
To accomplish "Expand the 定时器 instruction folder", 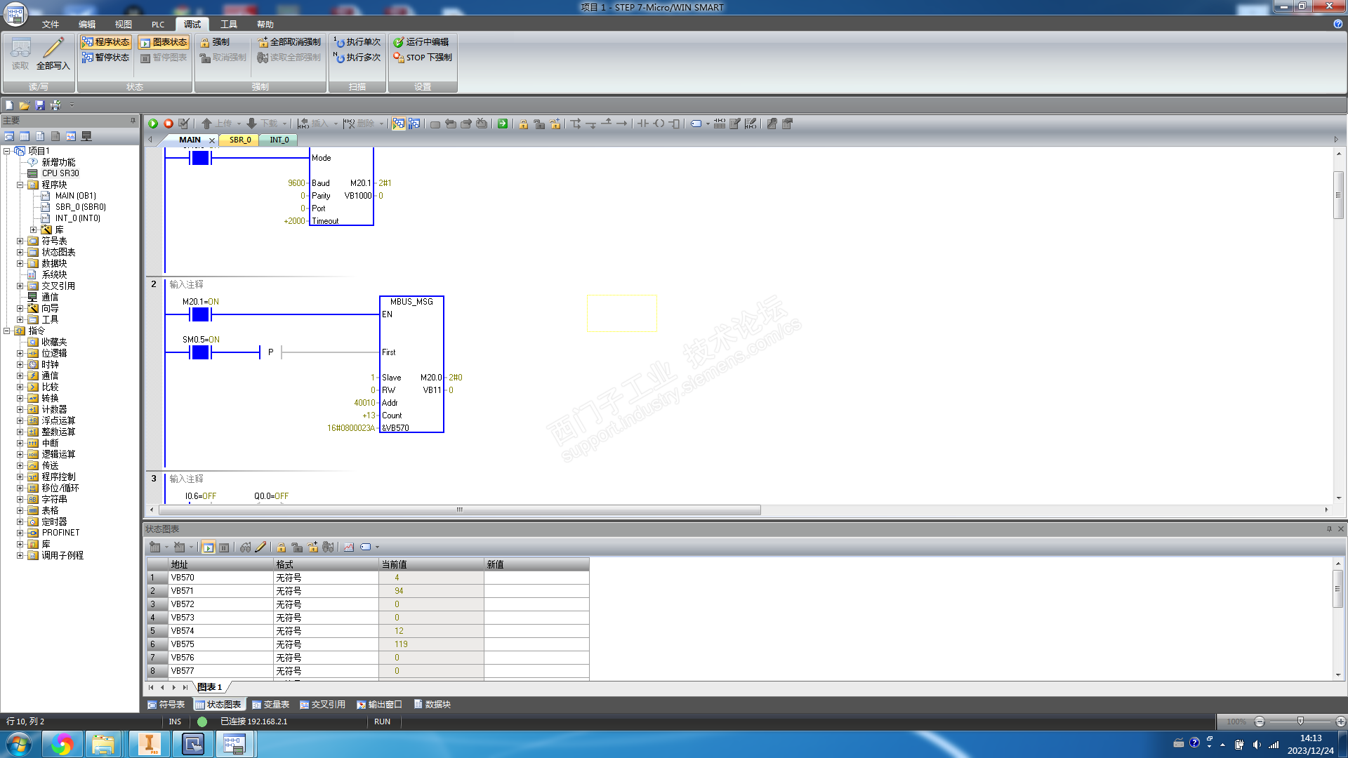I will coord(20,521).
